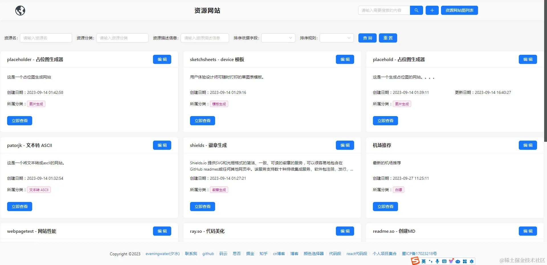Click 立即查看 on shields card
Screen dimensions: 547x265
tap(203, 207)
